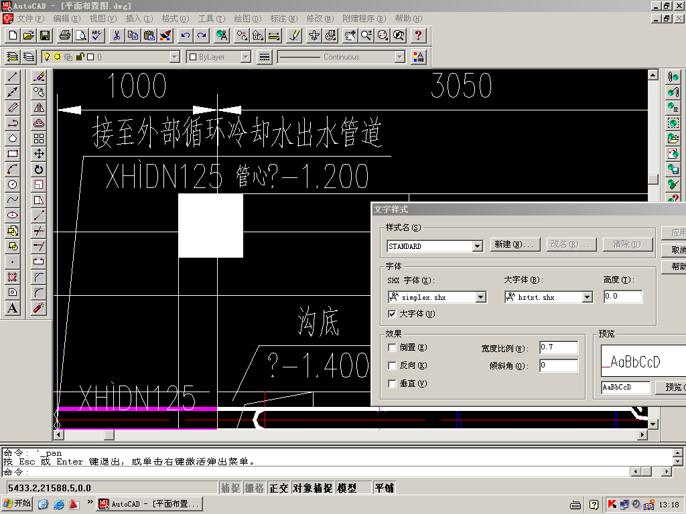Enable the 倒置 upside-down checkbox
The image size is (686, 514).
(392, 347)
